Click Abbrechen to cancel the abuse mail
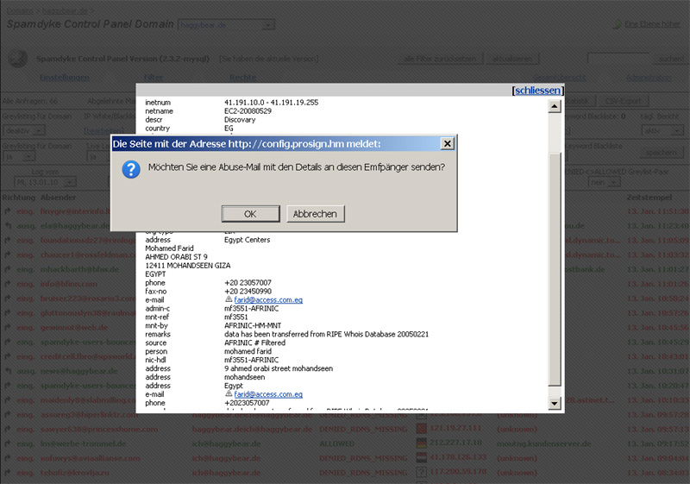Viewport: 690px width, 484px height. [x=315, y=214]
